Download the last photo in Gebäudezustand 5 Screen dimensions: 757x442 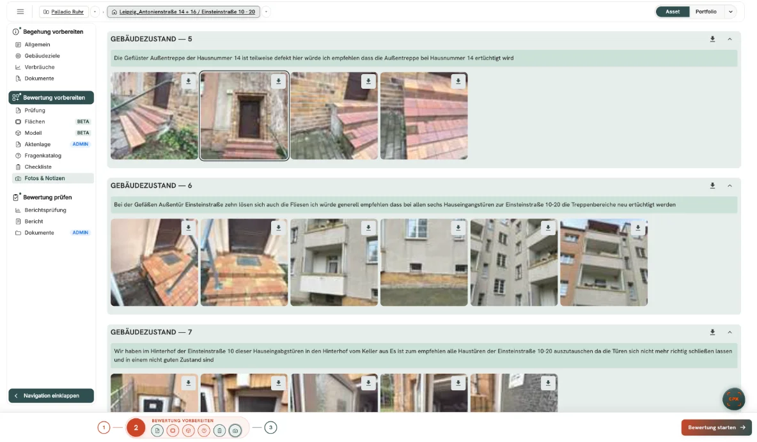click(458, 82)
